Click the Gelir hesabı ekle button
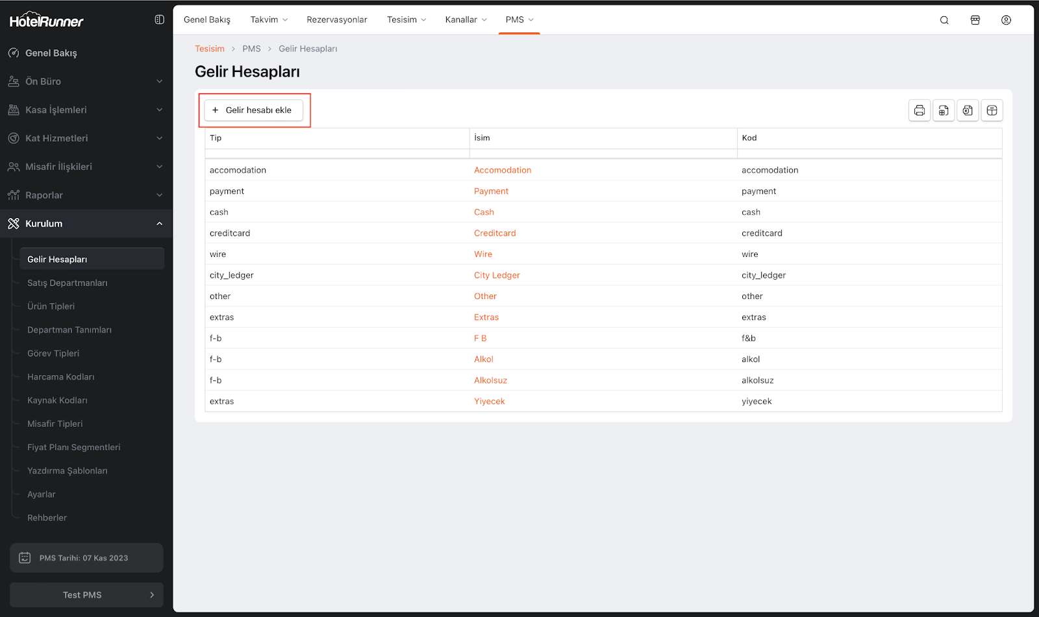 point(253,110)
